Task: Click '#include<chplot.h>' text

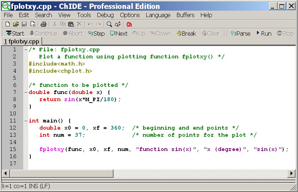Action: [x=60, y=71]
